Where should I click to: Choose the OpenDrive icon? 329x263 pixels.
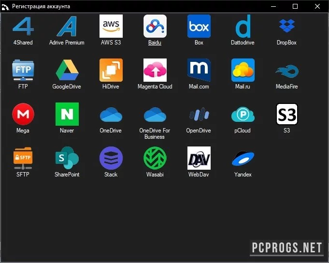[x=199, y=114]
